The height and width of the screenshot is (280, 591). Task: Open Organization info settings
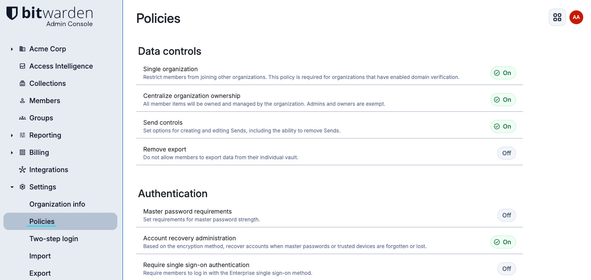tap(57, 204)
